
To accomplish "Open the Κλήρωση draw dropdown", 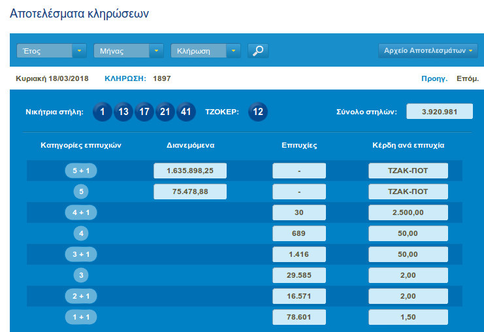I will point(205,51).
